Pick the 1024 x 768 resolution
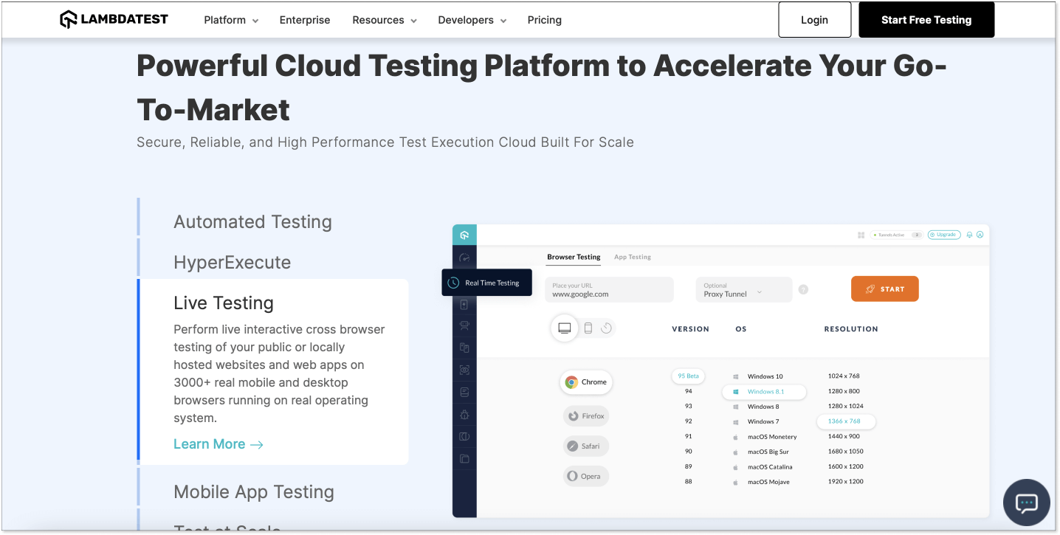The image size is (1060, 535). coord(844,376)
